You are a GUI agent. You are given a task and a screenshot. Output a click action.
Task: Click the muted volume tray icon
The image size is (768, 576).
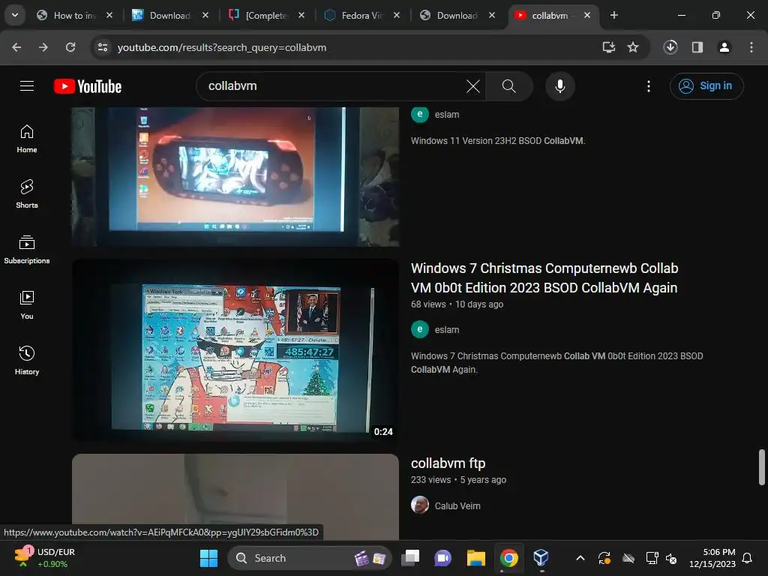coord(671,558)
